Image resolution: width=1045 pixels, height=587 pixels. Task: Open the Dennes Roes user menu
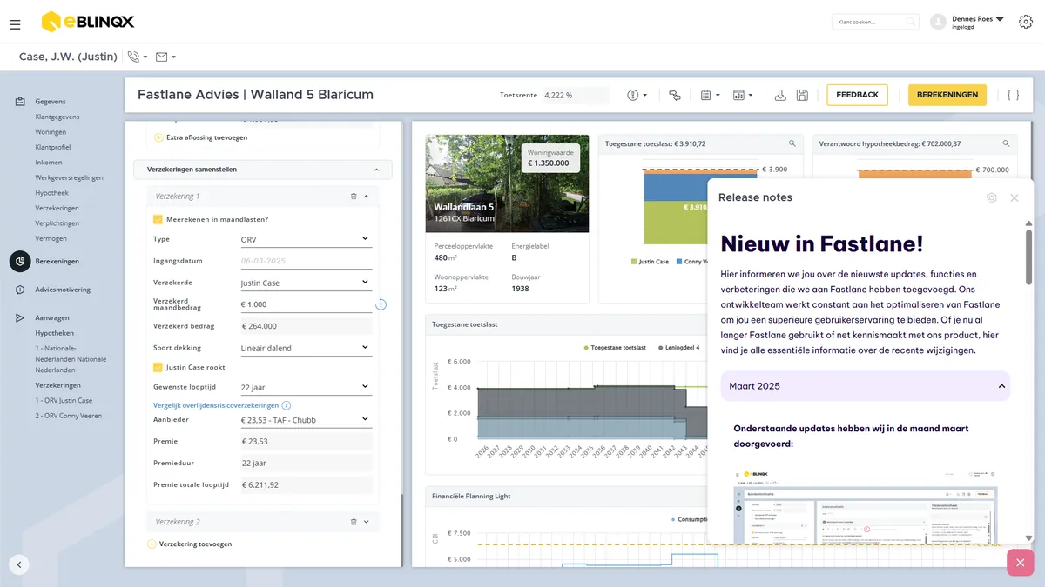pos(978,22)
